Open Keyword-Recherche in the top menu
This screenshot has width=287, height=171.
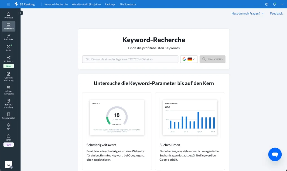coord(56,4)
